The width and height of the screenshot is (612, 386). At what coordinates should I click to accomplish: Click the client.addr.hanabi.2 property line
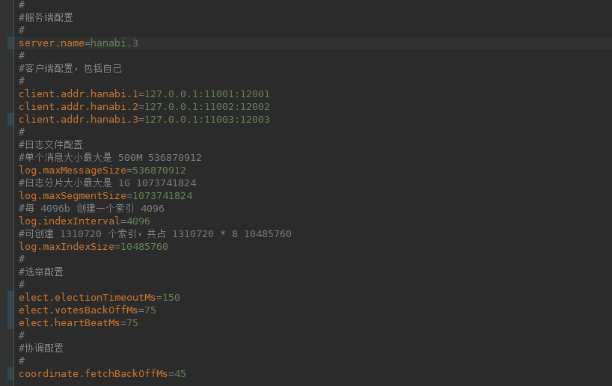(144, 107)
